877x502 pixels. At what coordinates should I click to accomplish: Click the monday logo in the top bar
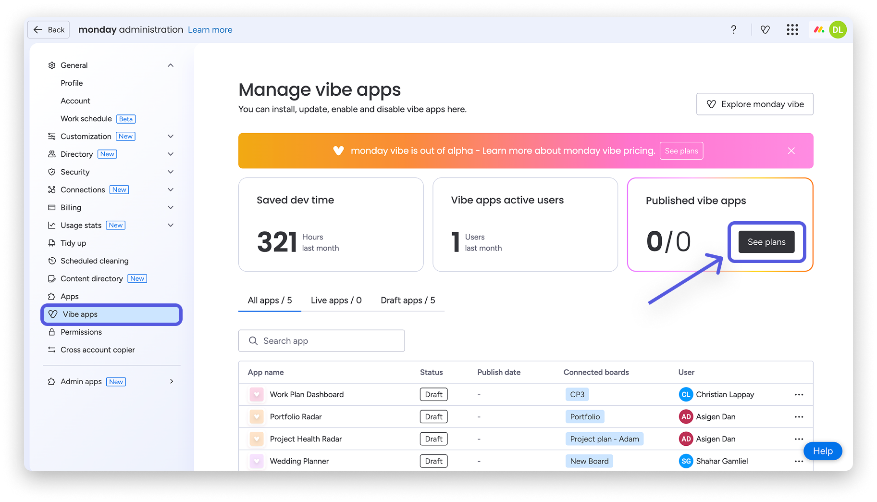[818, 29]
